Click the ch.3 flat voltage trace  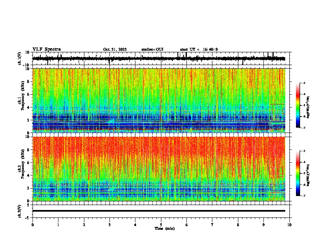[x=159, y=211]
